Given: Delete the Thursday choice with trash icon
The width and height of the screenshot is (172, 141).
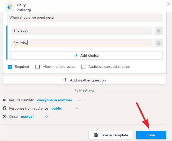Looking at the screenshot, I should pyautogui.click(x=159, y=31).
